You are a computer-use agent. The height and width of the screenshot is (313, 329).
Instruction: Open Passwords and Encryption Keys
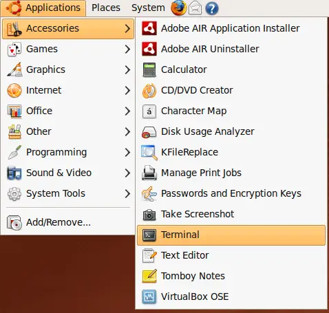tap(231, 193)
